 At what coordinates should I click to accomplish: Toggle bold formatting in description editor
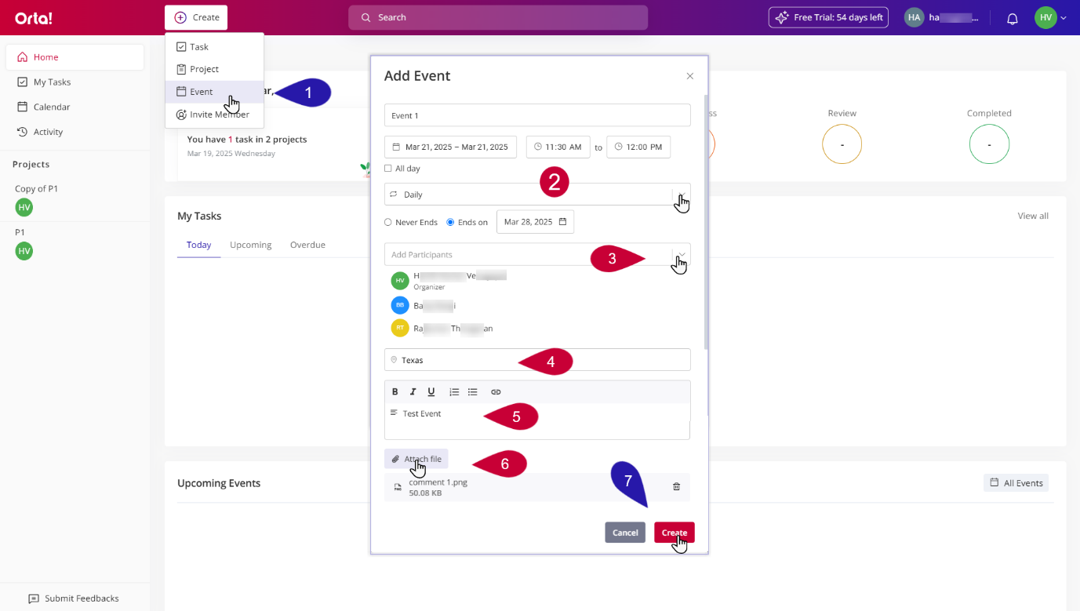(395, 392)
